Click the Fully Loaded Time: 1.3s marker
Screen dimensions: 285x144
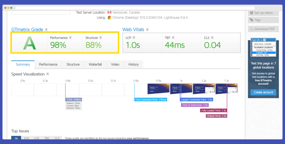click(213, 110)
